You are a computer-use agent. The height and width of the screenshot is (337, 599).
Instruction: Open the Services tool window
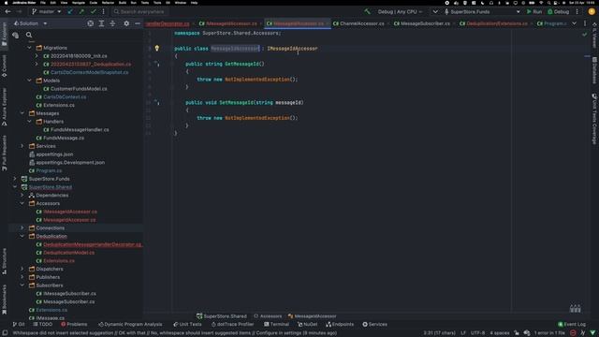pyautogui.click(x=374, y=325)
